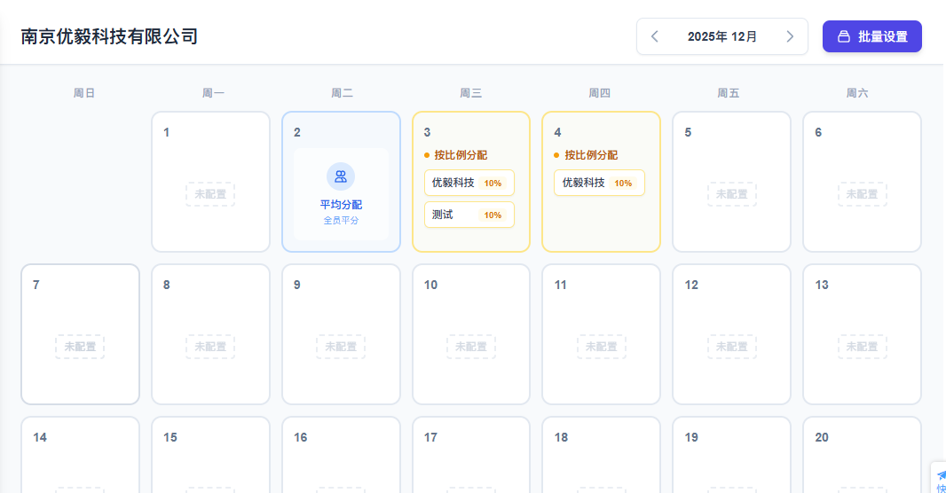Open day 13 calendar cell
This screenshot has height=493, width=946.
click(x=862, y=333)
